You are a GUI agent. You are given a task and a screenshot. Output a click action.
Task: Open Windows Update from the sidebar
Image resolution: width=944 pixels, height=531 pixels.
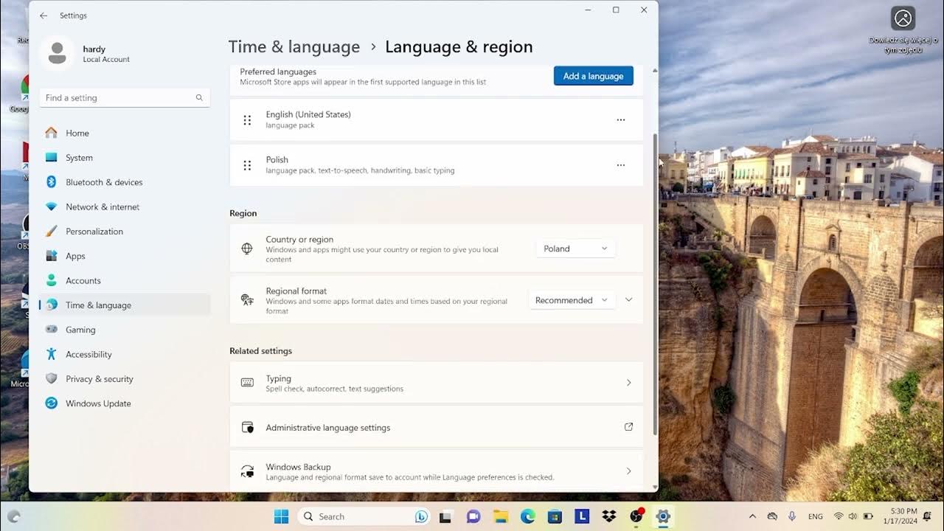(x=97, y=403)
